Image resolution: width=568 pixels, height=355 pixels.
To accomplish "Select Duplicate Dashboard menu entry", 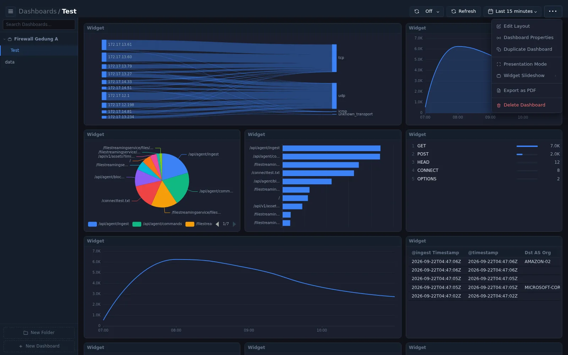I will (527, 49).
